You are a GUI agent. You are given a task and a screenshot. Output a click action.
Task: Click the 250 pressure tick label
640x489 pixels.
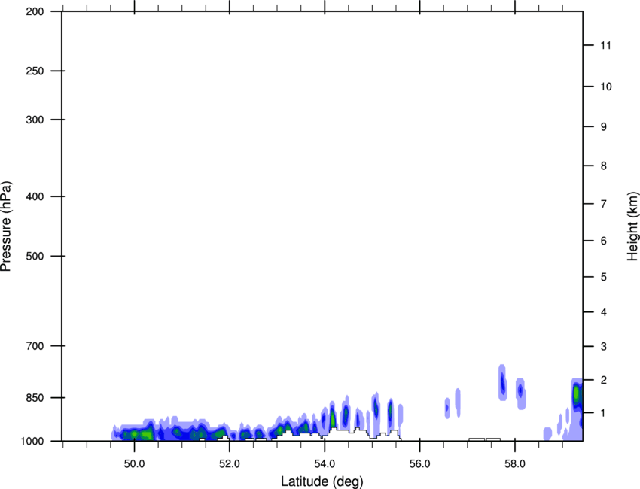35,71
